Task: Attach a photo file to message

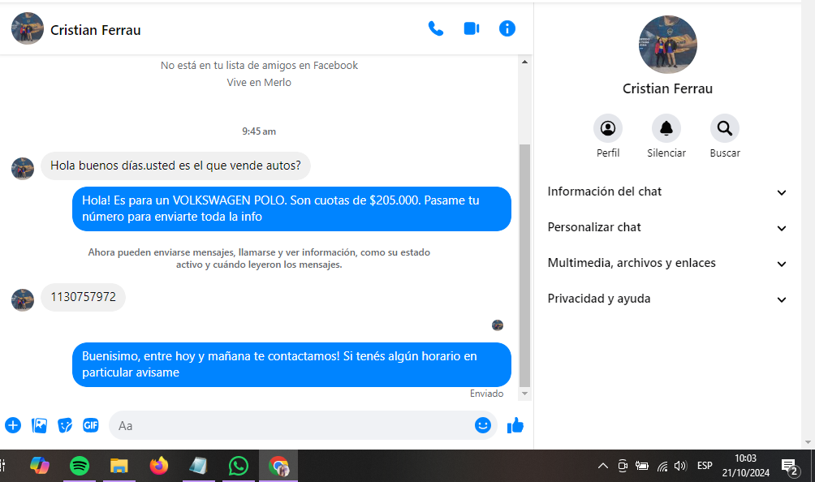Action: tap(39, 425)
